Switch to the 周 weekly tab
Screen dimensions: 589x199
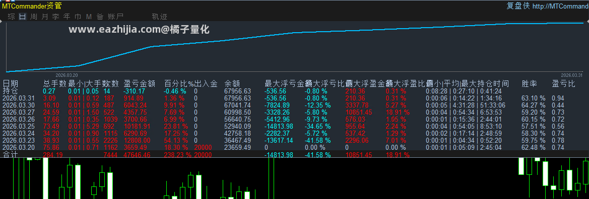click(34, 17)
